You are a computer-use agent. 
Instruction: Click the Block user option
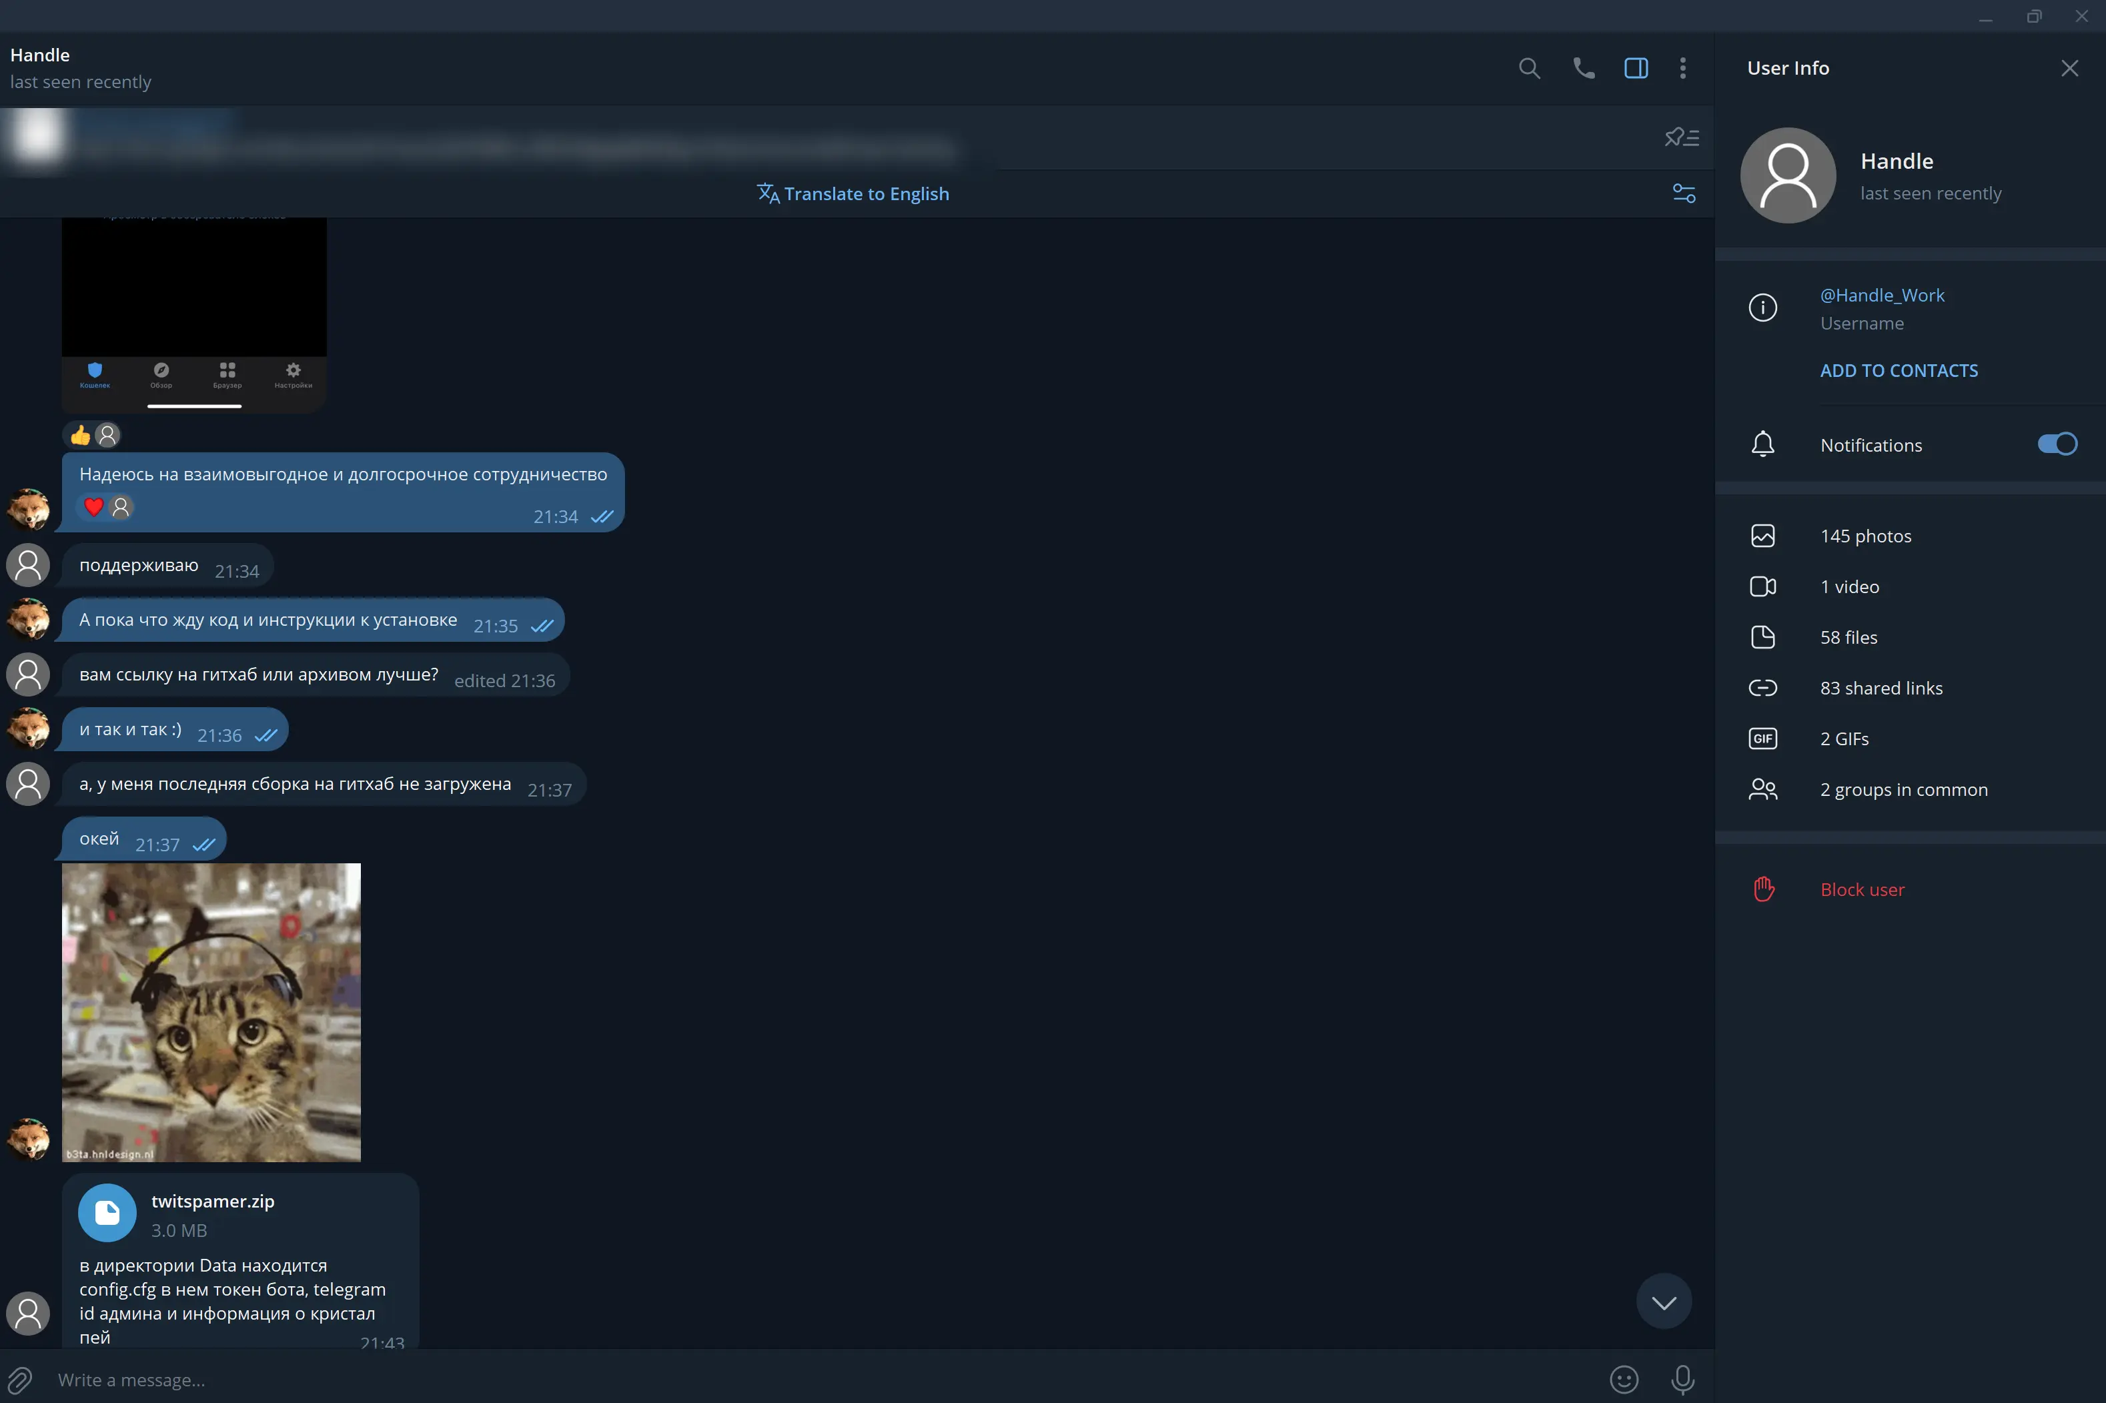tap(1862, 888)
